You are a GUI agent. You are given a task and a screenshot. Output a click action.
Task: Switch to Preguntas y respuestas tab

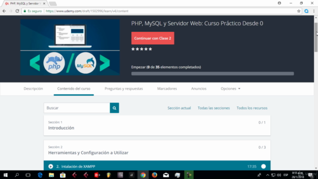(124, 89)
